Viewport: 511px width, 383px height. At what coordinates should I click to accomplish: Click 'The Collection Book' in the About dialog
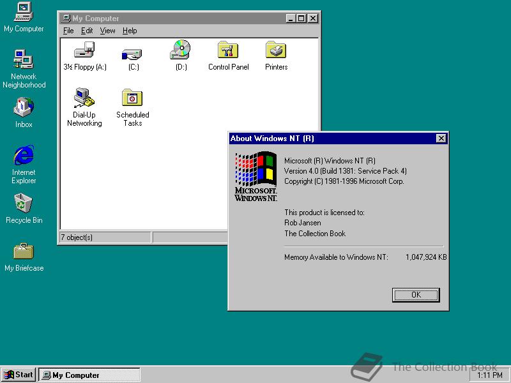tap(315, 234)
